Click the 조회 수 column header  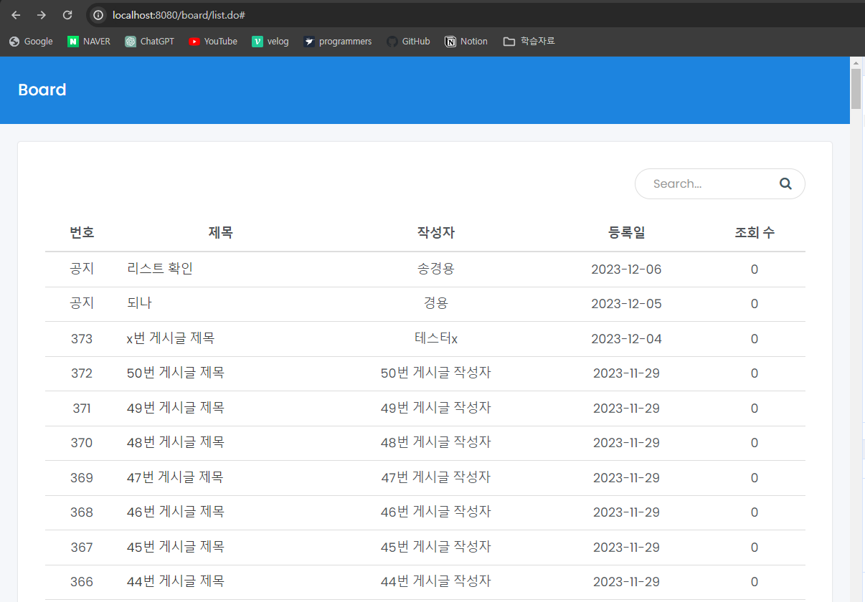tap(755, 233)
